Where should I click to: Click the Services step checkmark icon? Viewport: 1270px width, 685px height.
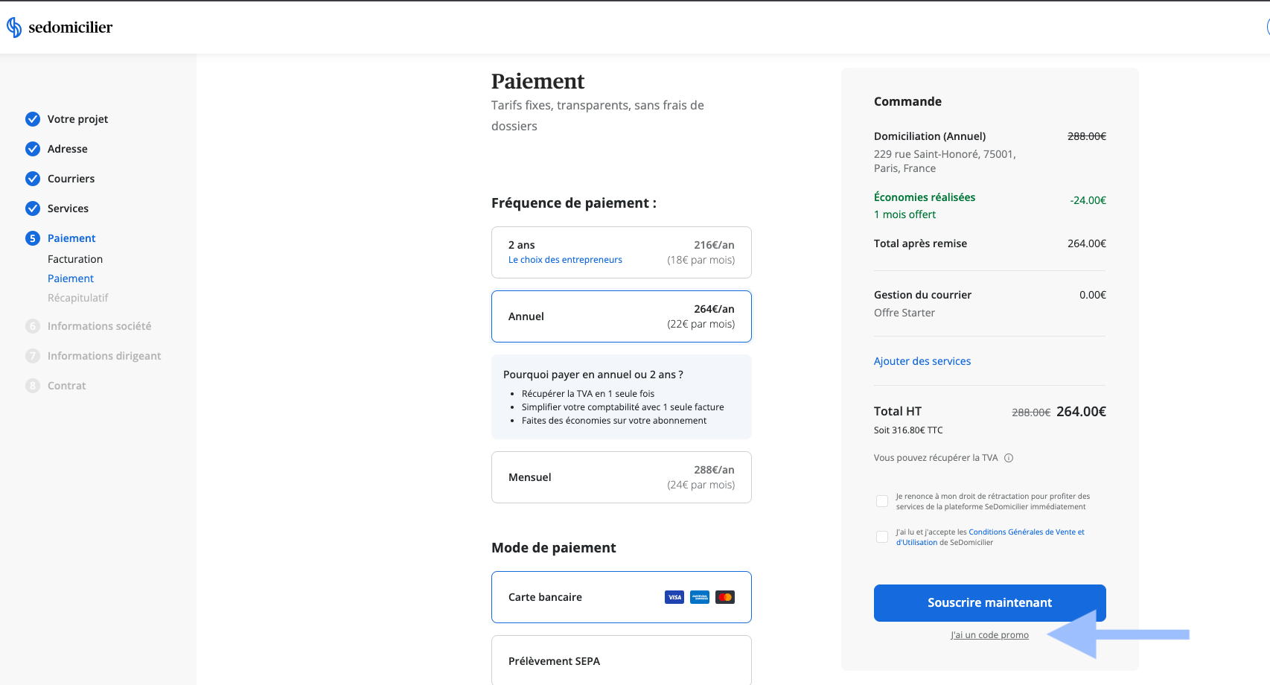click(x=33, y=208)
